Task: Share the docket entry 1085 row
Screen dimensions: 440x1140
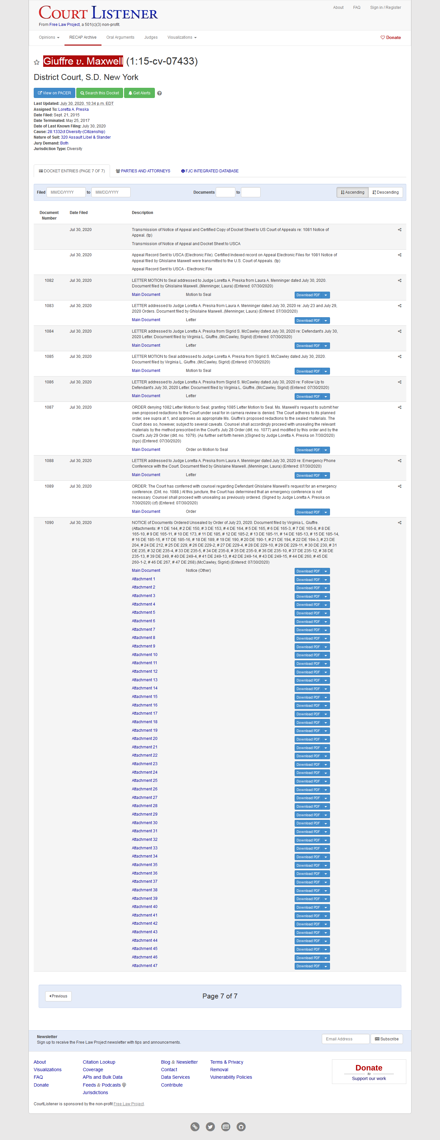Action: tap(399, 357)
